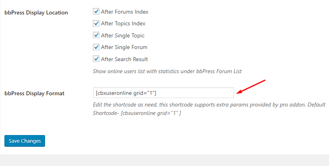Click the bbPress Display Format heading

tap(35, 93)
